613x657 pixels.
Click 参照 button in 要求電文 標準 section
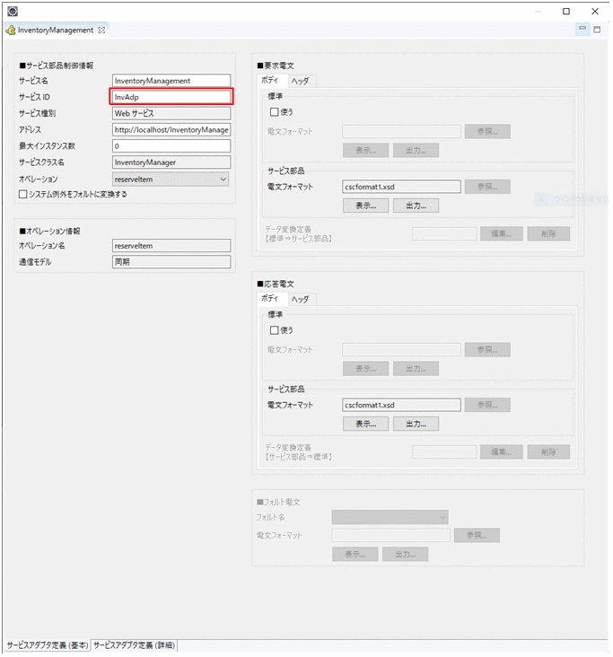coord(487,131)
